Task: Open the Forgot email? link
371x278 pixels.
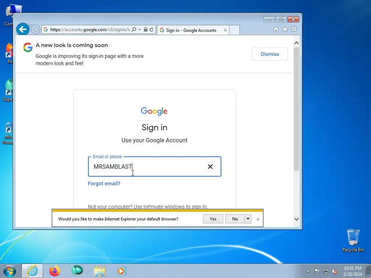Action: click(104, 184)
